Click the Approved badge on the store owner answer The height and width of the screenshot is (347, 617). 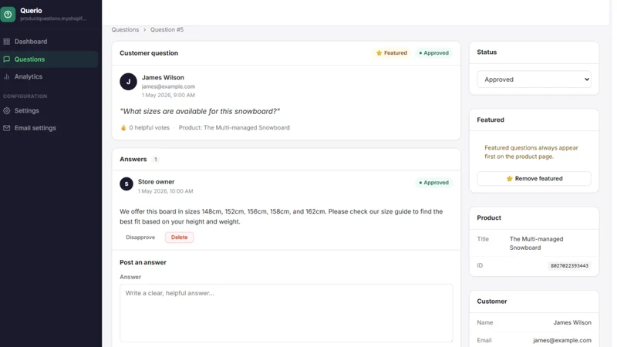coord(433,183)
